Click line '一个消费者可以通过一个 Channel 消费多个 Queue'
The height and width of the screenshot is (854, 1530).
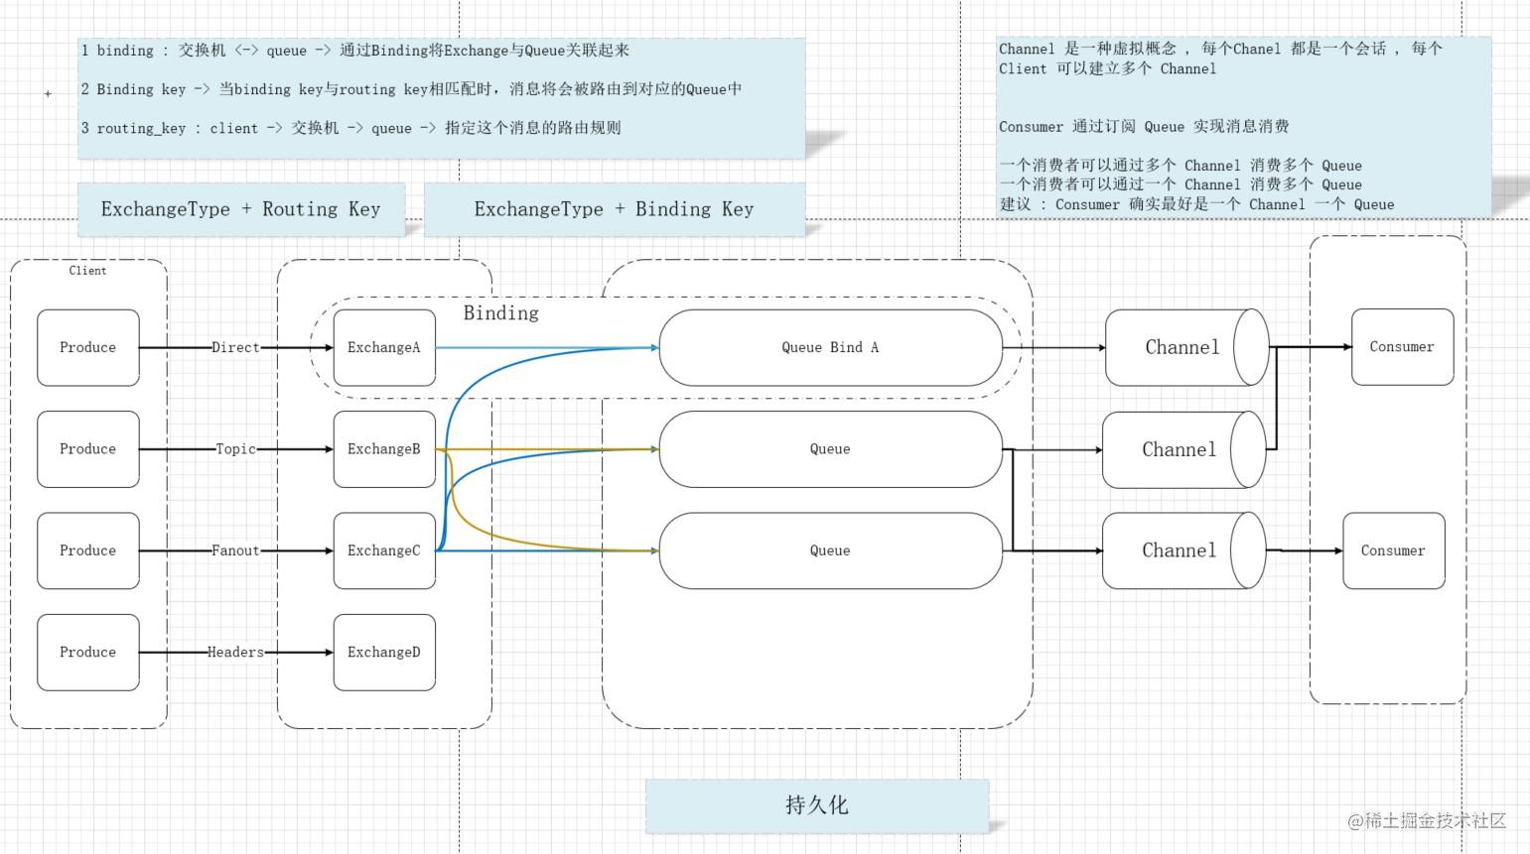1181,184
